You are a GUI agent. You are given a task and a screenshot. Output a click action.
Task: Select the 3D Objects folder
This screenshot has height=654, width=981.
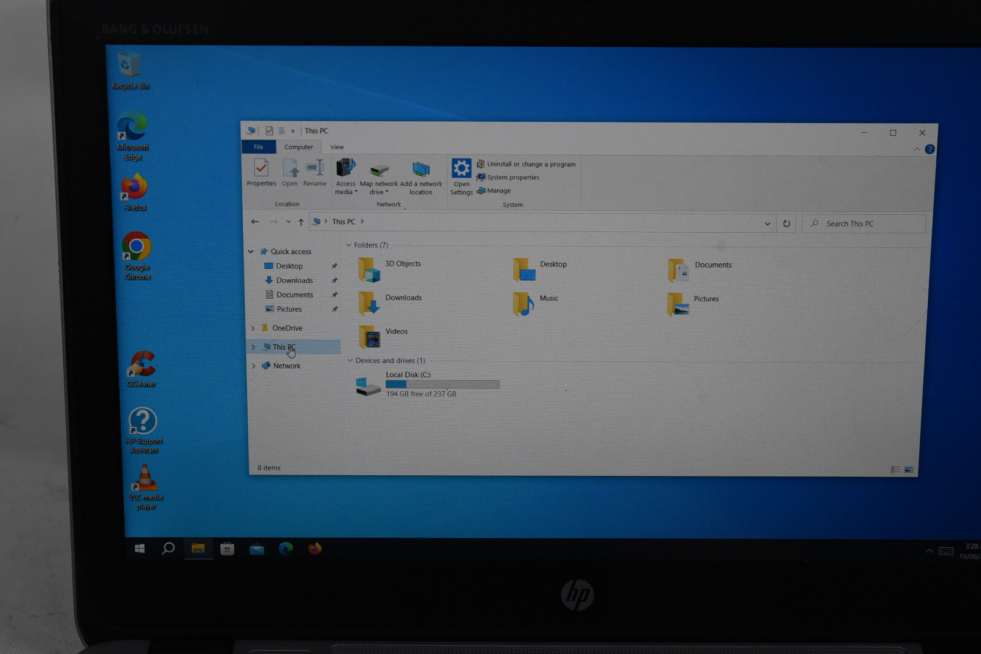[x=390, y=269]
